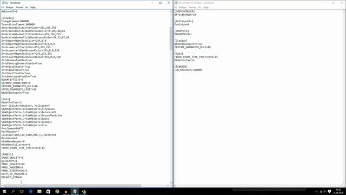The image size is (346, 195).
Task: Click the down arrow of left Notepad scrollbar
Action: tap(171, 183)
